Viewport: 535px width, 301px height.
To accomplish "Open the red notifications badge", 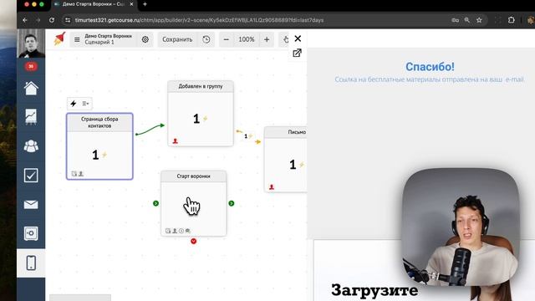I will coord(31,66).
